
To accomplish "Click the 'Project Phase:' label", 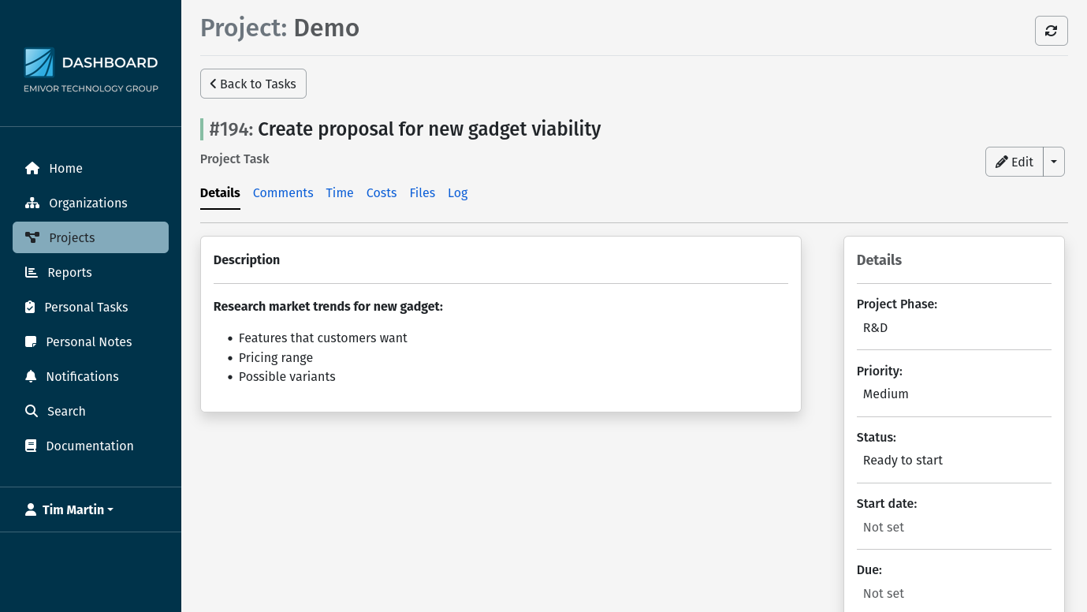I will (897, 304).
